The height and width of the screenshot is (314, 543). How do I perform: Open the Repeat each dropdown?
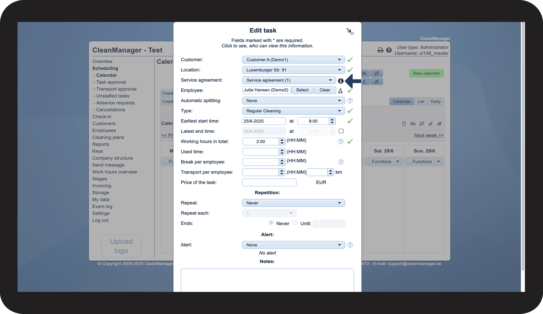(269, 213)
